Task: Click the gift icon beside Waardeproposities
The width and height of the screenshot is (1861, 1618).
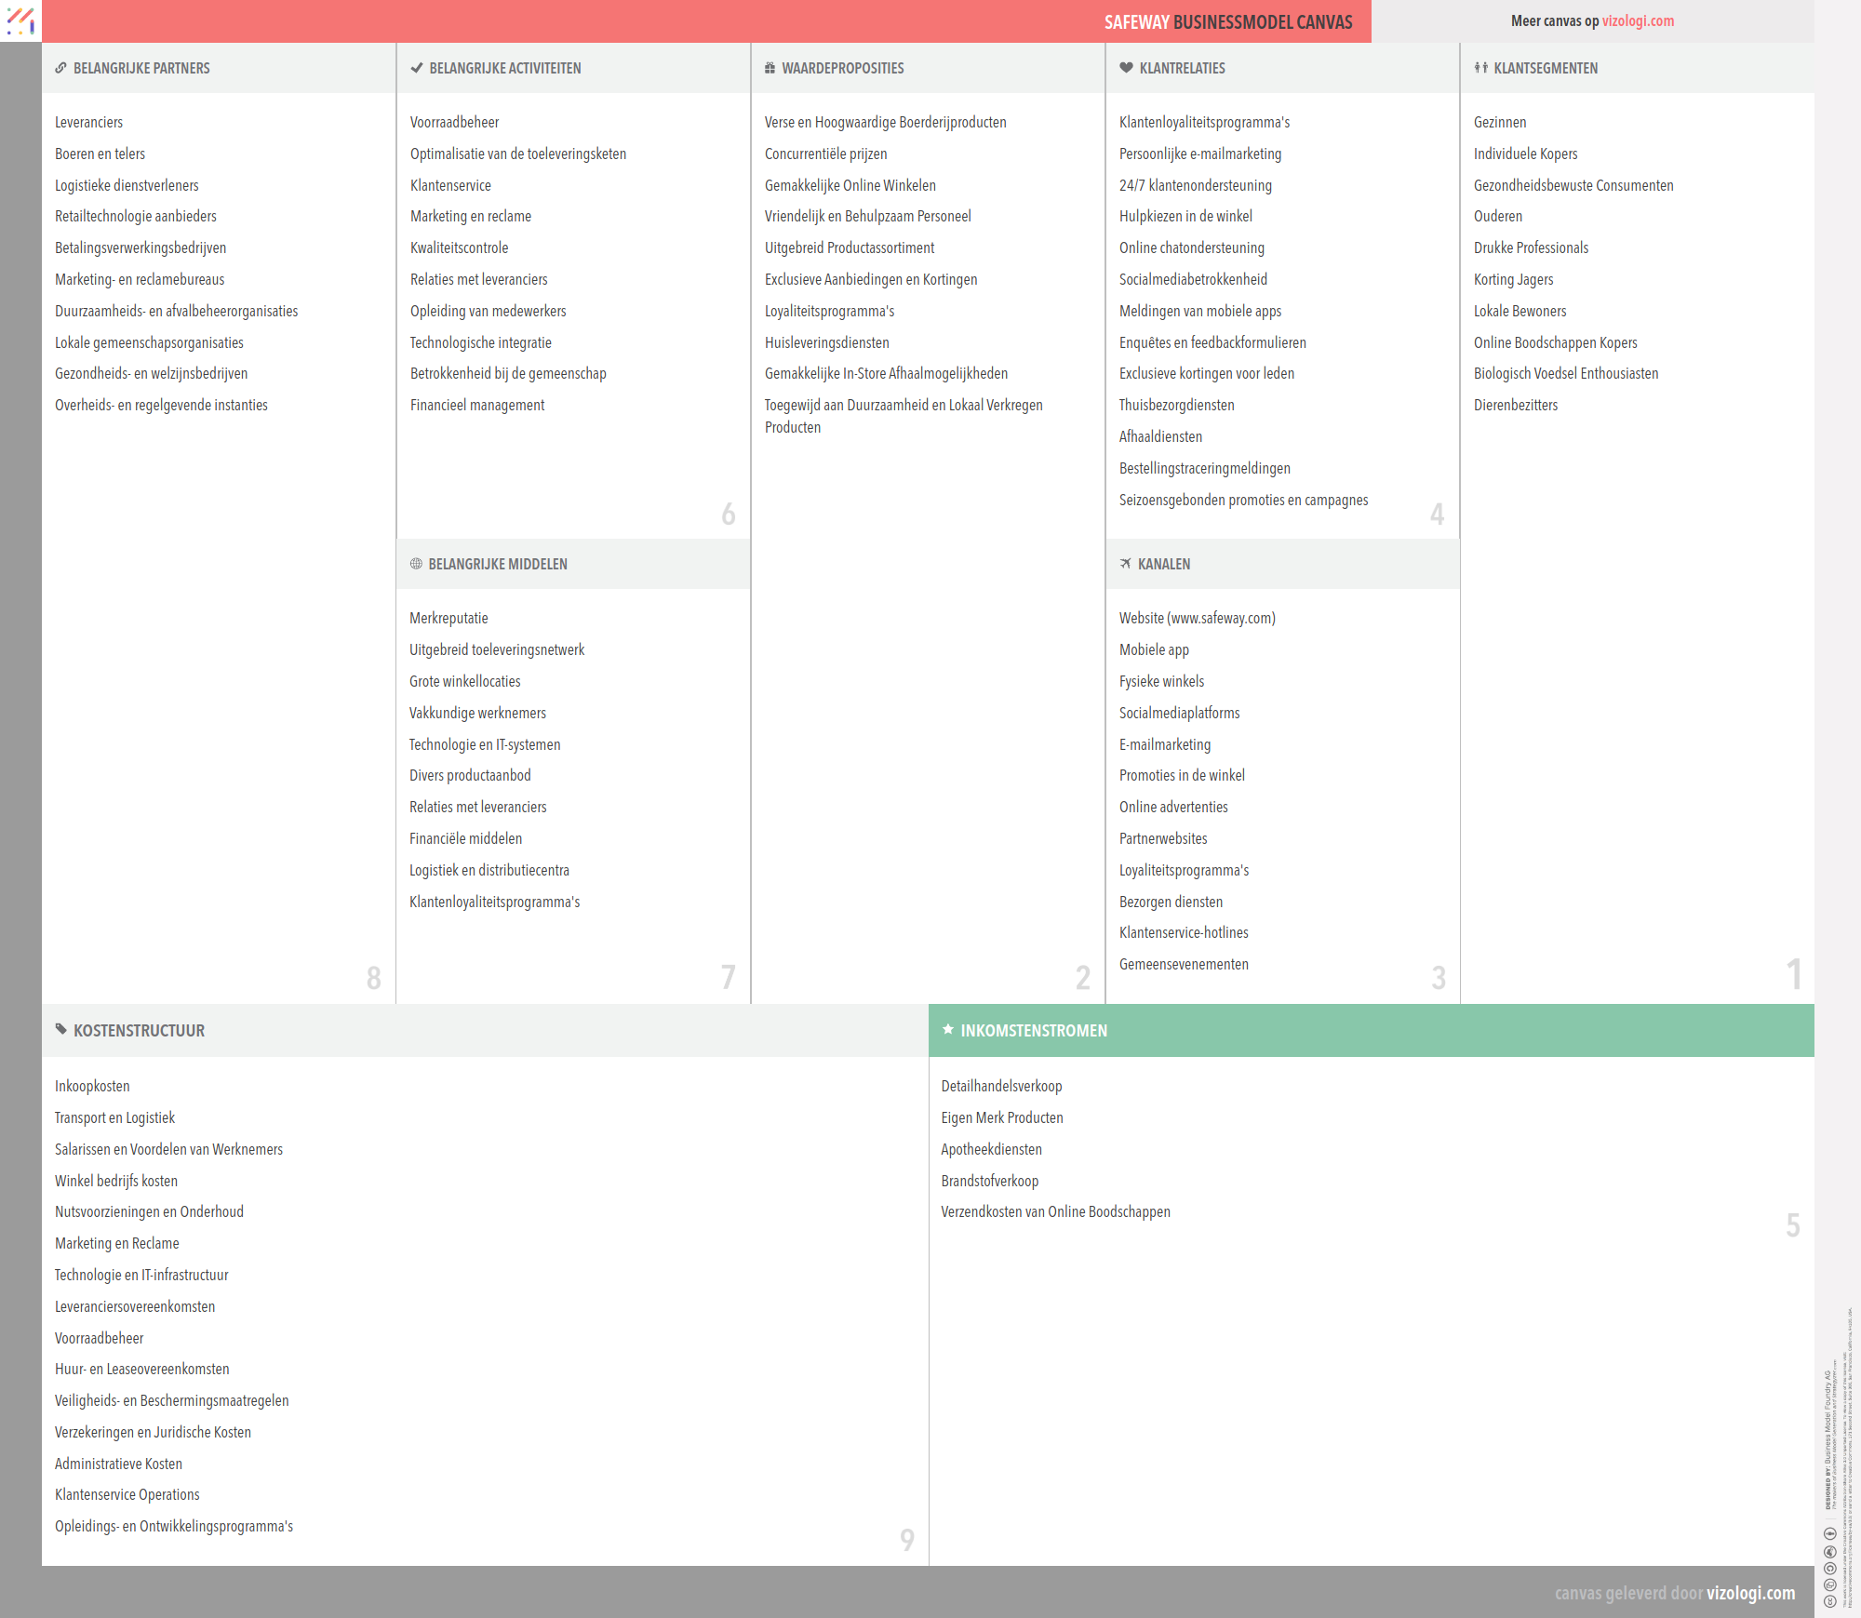Action: coord(770,68)
